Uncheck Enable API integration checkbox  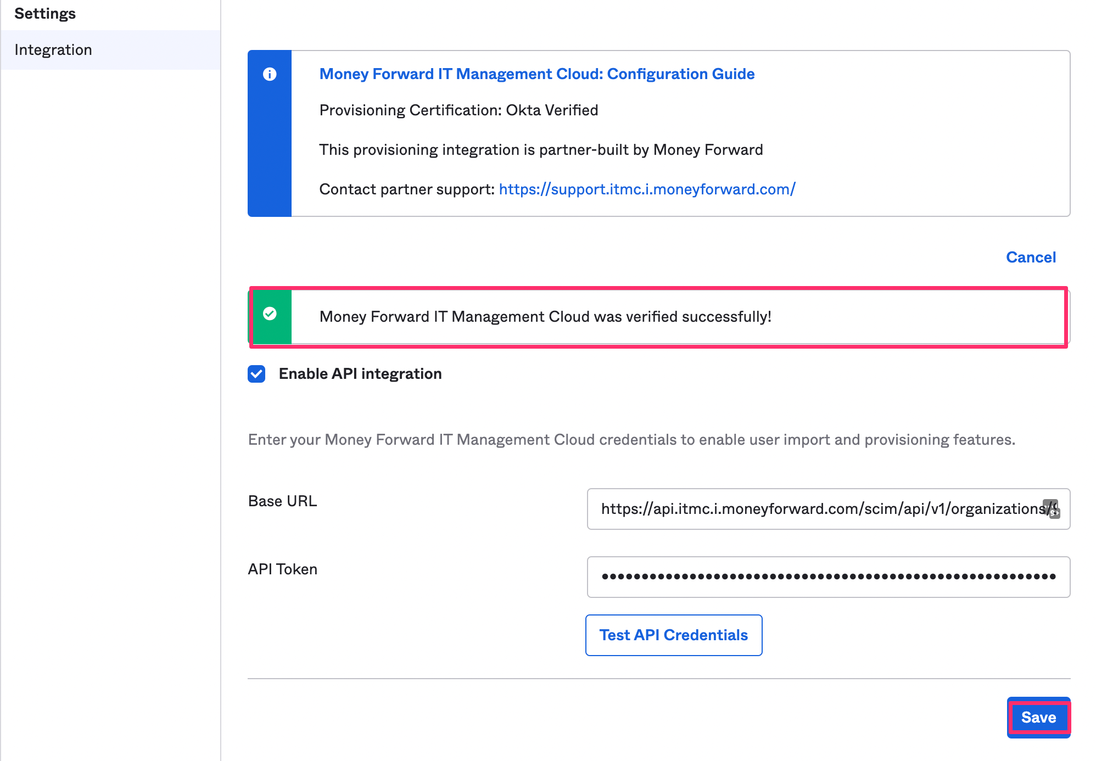(256, 374)
